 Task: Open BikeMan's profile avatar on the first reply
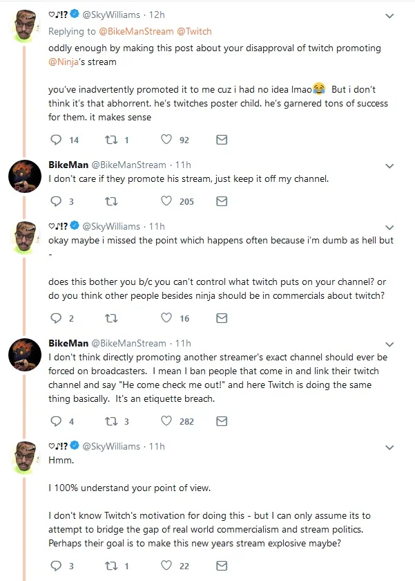[25, 176]
